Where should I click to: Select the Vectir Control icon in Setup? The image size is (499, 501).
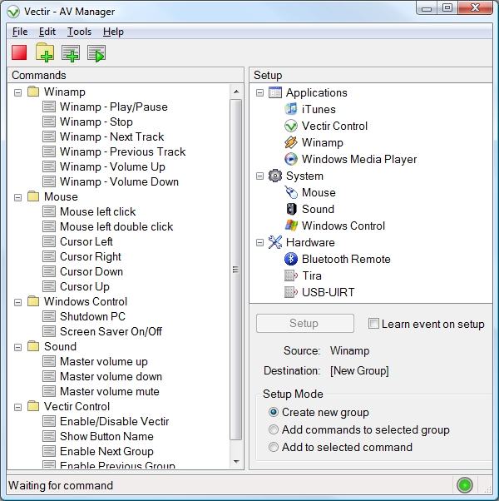pyautogui.click(x=291, y=126)
